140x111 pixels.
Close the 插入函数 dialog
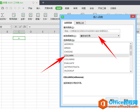pyautogui.click(x=133, y=16)
